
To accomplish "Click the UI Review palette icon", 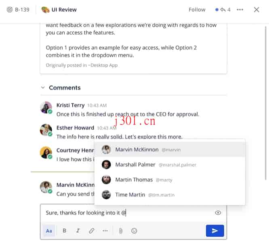I will (x=46, y=10).
